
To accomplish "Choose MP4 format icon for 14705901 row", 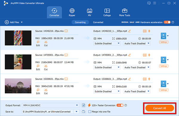I will tap(163, 60).
